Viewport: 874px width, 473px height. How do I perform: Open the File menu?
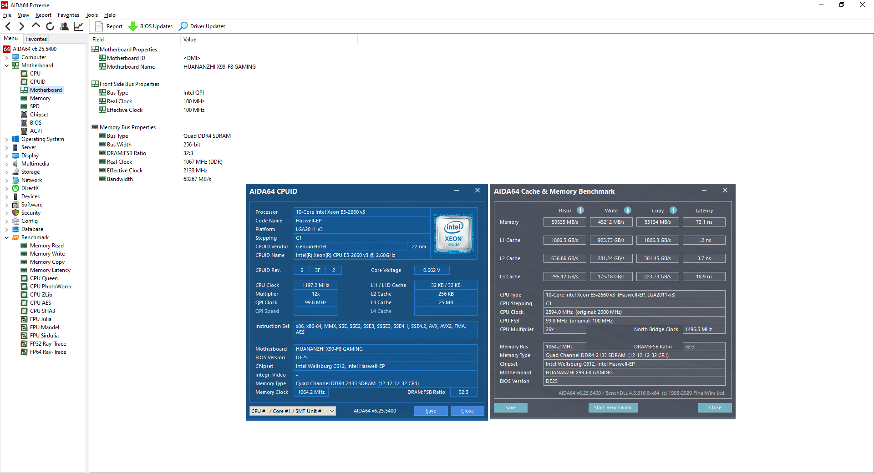7,15
